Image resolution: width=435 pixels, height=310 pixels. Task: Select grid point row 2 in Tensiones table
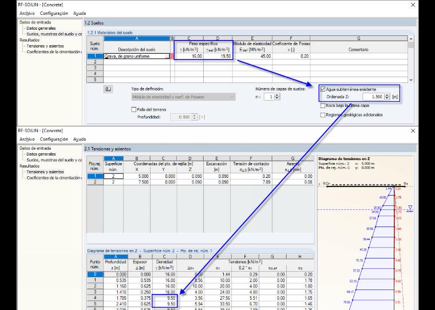(95, 182)
